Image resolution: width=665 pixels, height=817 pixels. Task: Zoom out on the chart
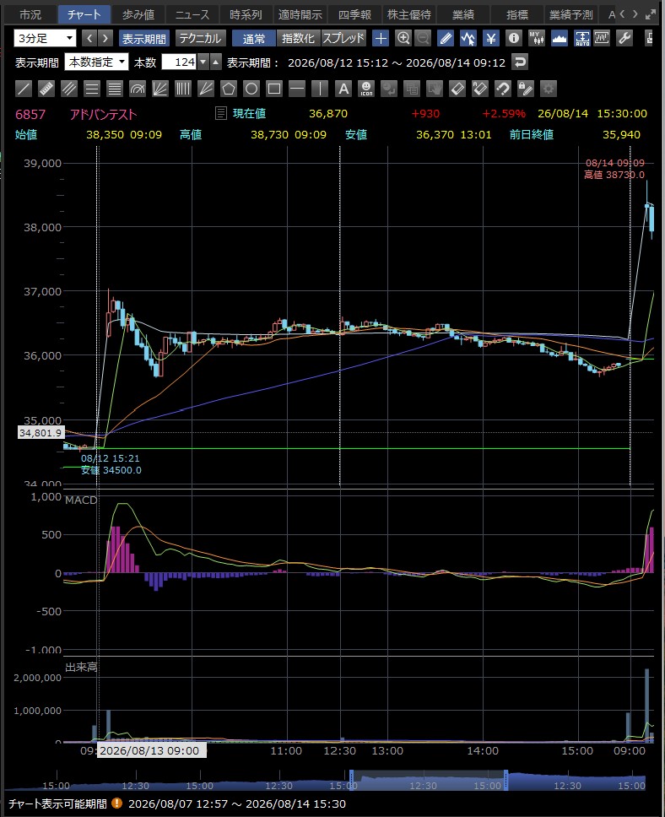(x=423, y=38)
